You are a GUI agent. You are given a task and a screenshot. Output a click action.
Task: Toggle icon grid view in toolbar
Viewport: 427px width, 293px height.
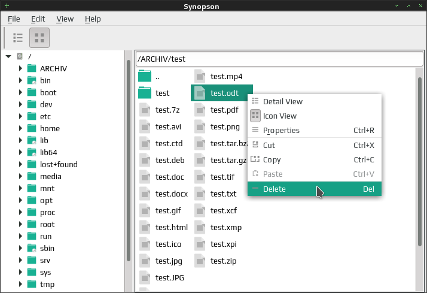[39, 38]
